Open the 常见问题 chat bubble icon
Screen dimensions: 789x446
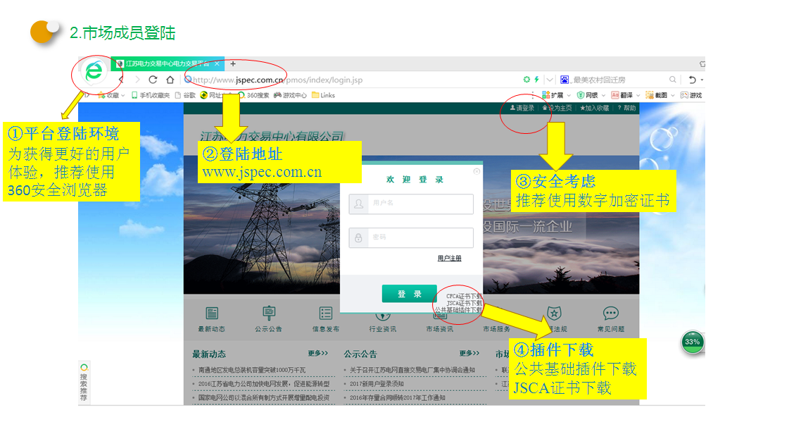(x=610, y=314)
